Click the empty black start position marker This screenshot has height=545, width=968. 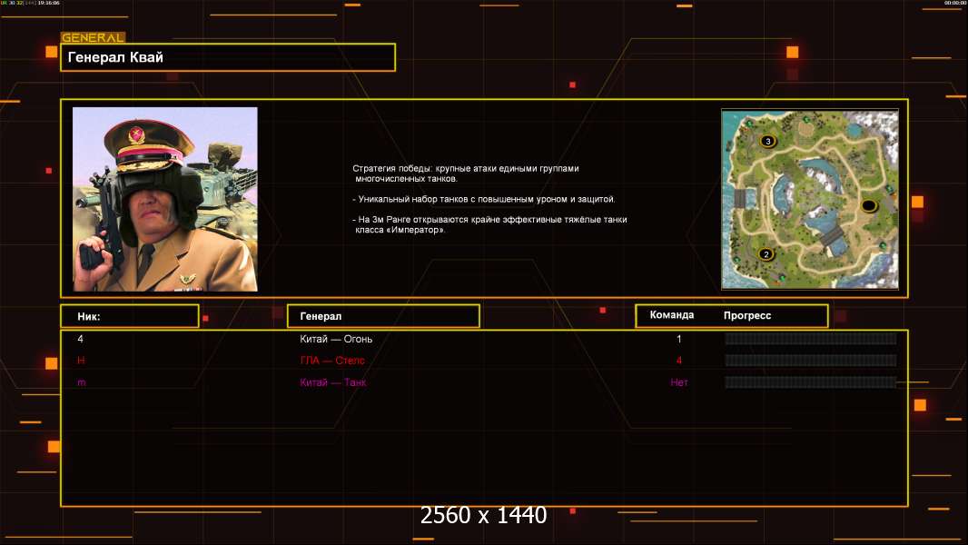pos(867,206)
